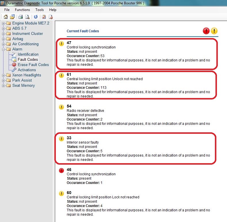
Task: Click the Home toolbar icon
Action: tap(6, 17)
